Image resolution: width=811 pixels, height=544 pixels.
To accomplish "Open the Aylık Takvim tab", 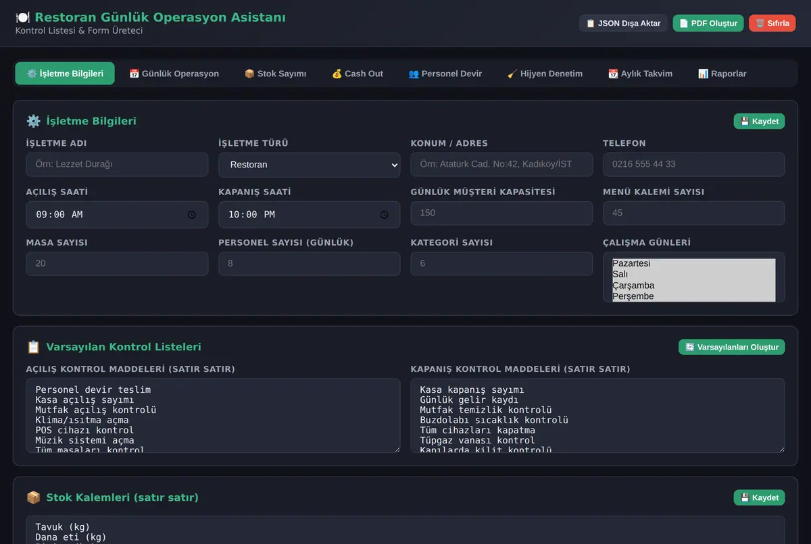I will click(x=640, y=74).
